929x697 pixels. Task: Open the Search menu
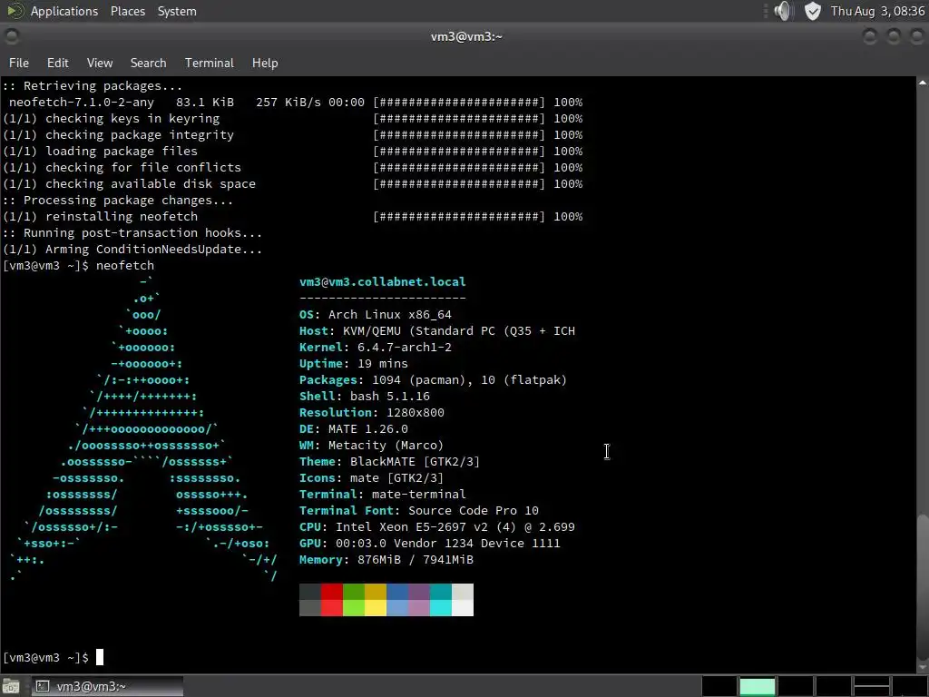click(x=148, y=63)
